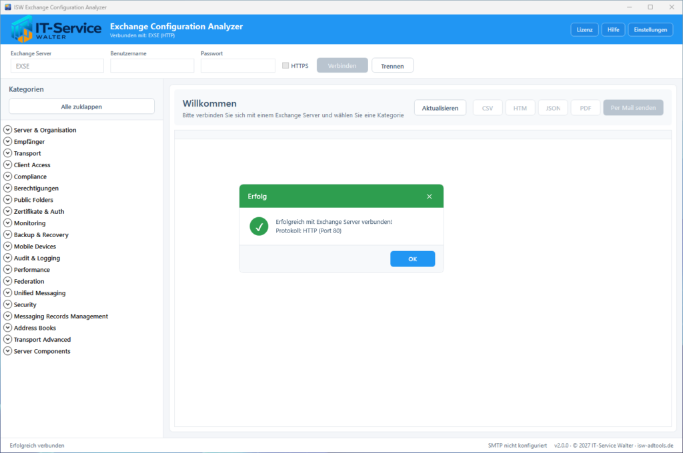The width and height of the screenshot is (683, 453).
Task: Open the Address Books category
Action: point(35,328)
